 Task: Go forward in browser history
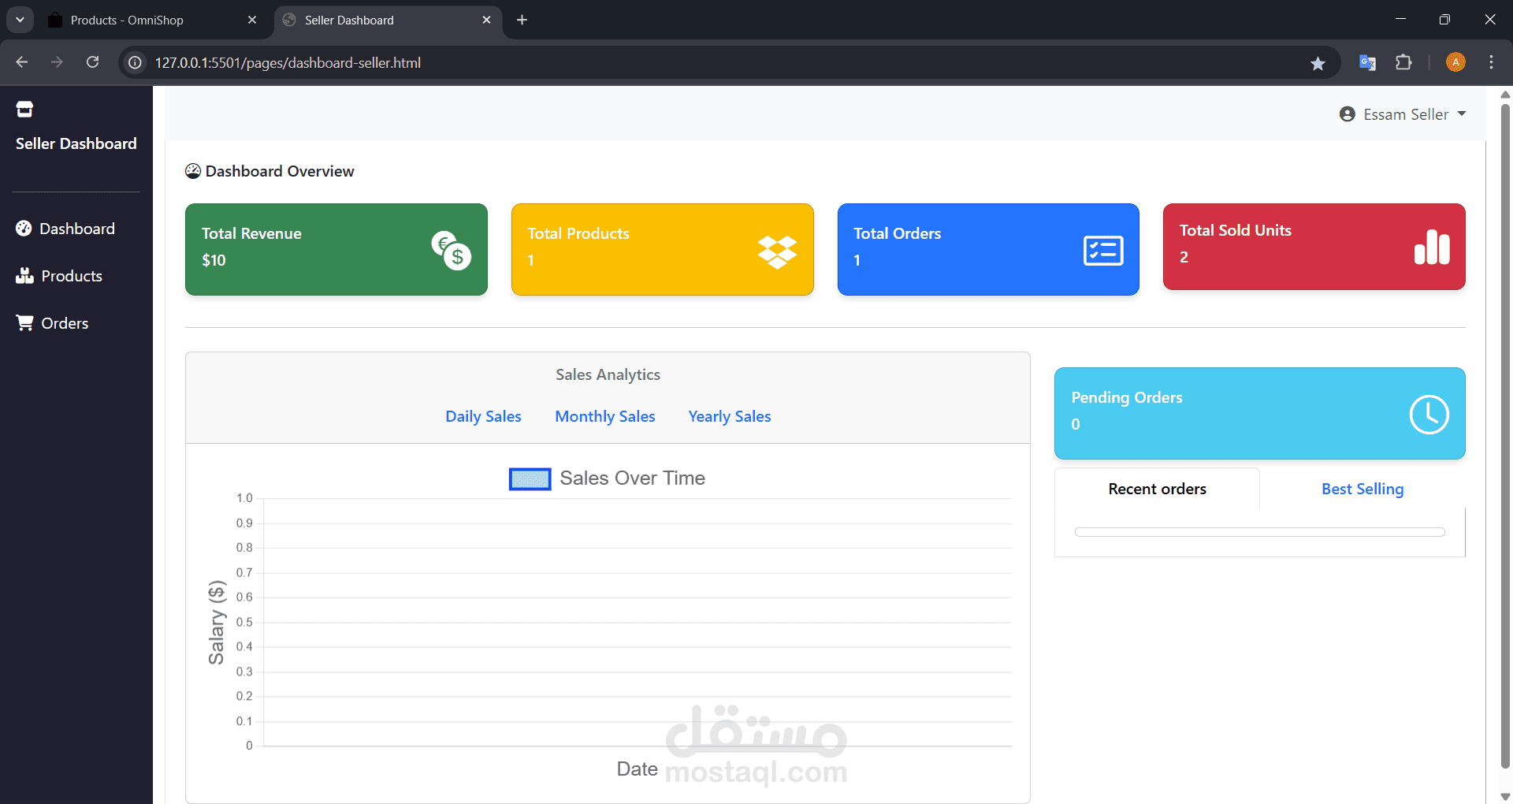57,62
